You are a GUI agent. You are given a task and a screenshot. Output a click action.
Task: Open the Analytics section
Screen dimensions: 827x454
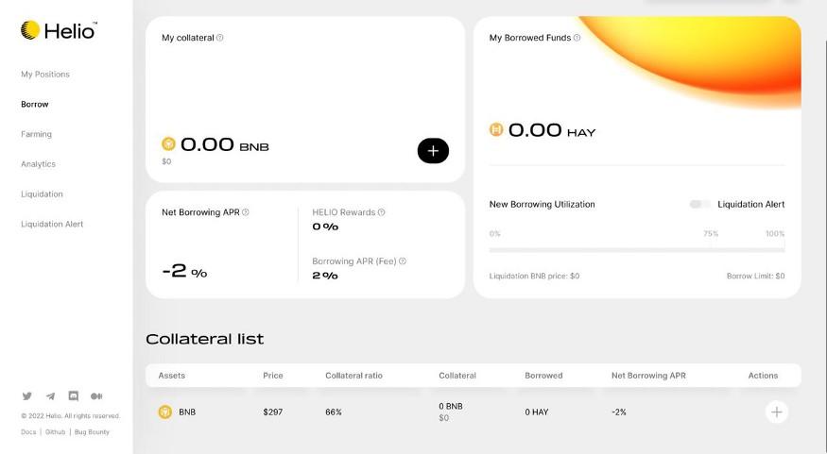click(x=39, y=164)
